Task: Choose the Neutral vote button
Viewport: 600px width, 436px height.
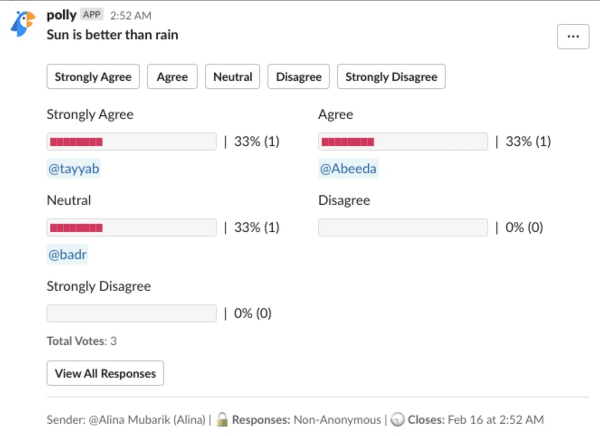Action: pyautogui.click(x=233, y=77)
